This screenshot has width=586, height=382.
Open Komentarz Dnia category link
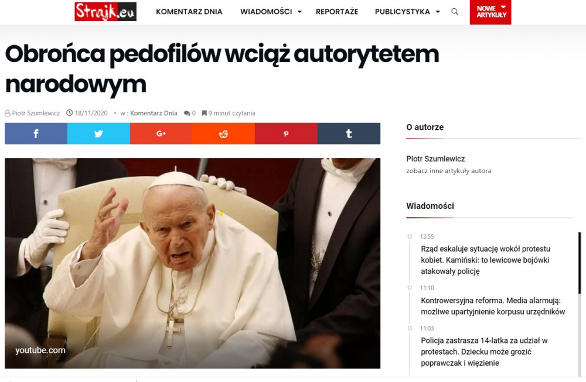(154, 113)
